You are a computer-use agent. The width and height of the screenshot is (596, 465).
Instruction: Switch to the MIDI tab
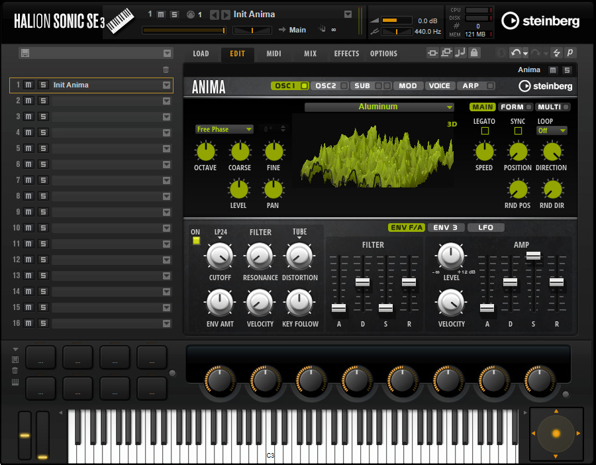(x=273, y=54)
